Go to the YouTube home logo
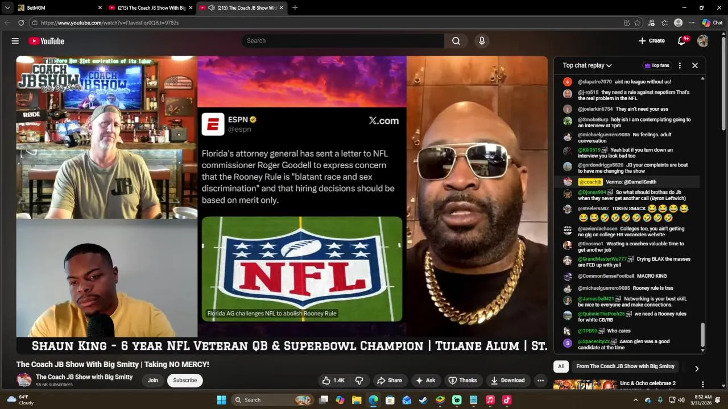This screenshot has width=728, height=409. (x=46, y=41)
